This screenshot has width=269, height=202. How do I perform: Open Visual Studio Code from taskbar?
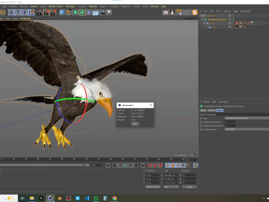(87, 198)
